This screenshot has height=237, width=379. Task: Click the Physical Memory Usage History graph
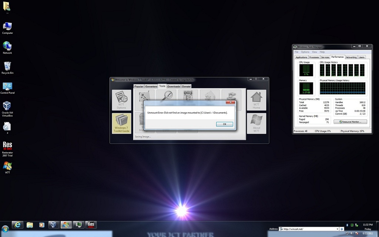point(342,88)
